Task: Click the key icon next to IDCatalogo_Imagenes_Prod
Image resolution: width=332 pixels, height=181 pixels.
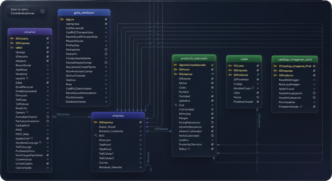Action: click(x=276, y=66)
